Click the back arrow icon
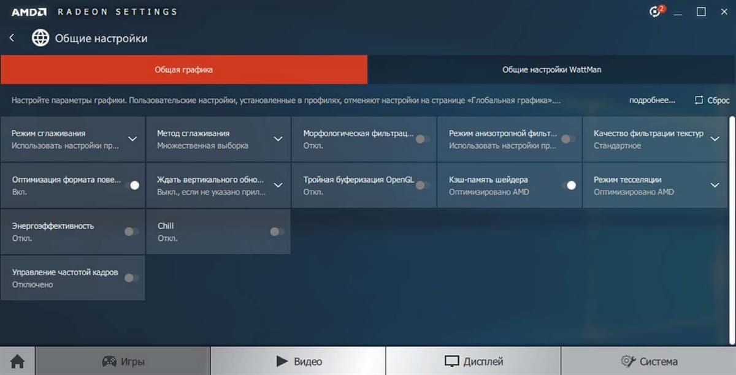Viewport: 736px width, 375px height. coord(12,38)
